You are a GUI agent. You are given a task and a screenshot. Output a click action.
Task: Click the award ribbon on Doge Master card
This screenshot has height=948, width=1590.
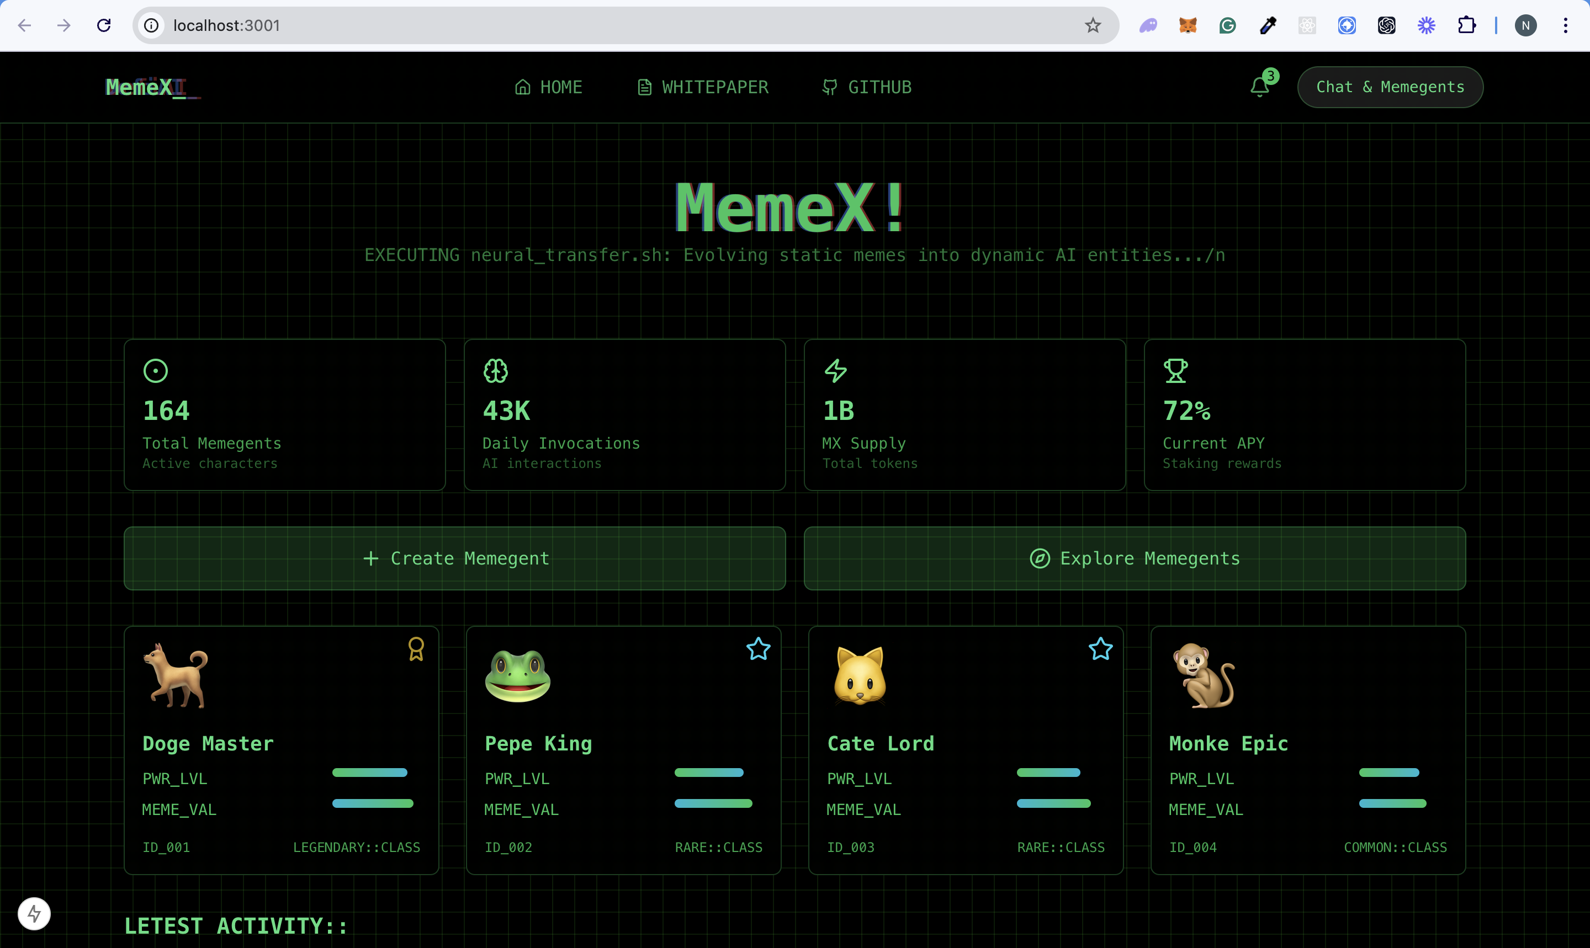click(x=416, y=649)
